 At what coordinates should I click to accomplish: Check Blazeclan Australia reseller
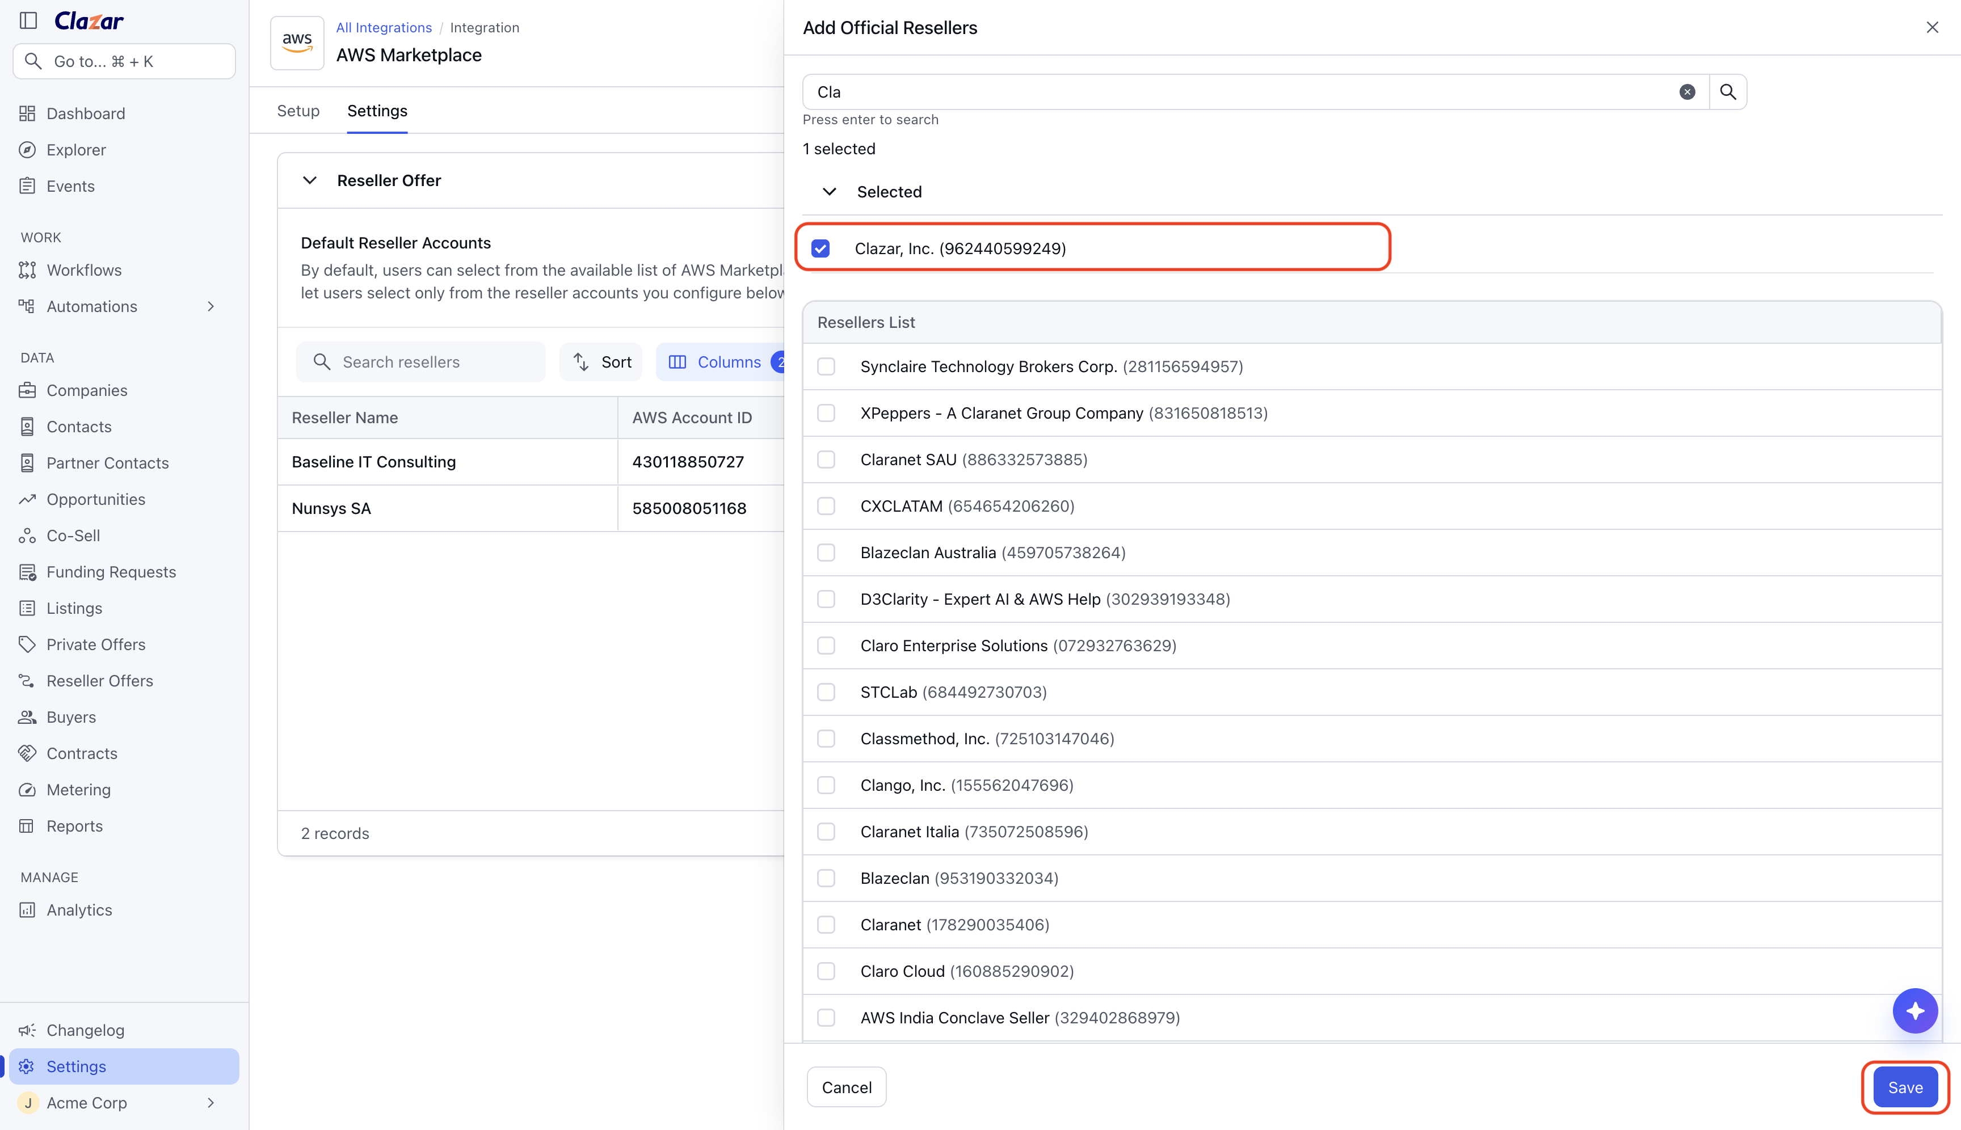(x=826, y=553)
